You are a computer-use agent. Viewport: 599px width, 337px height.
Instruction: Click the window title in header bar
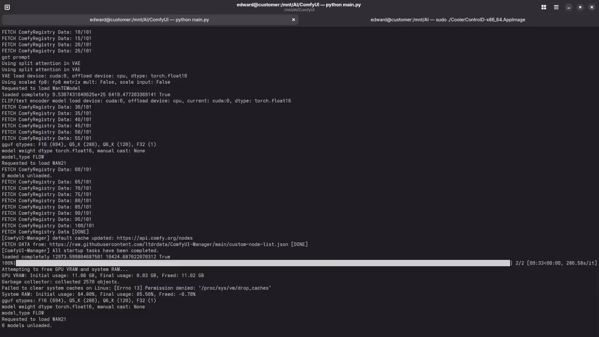click(299, 5)
